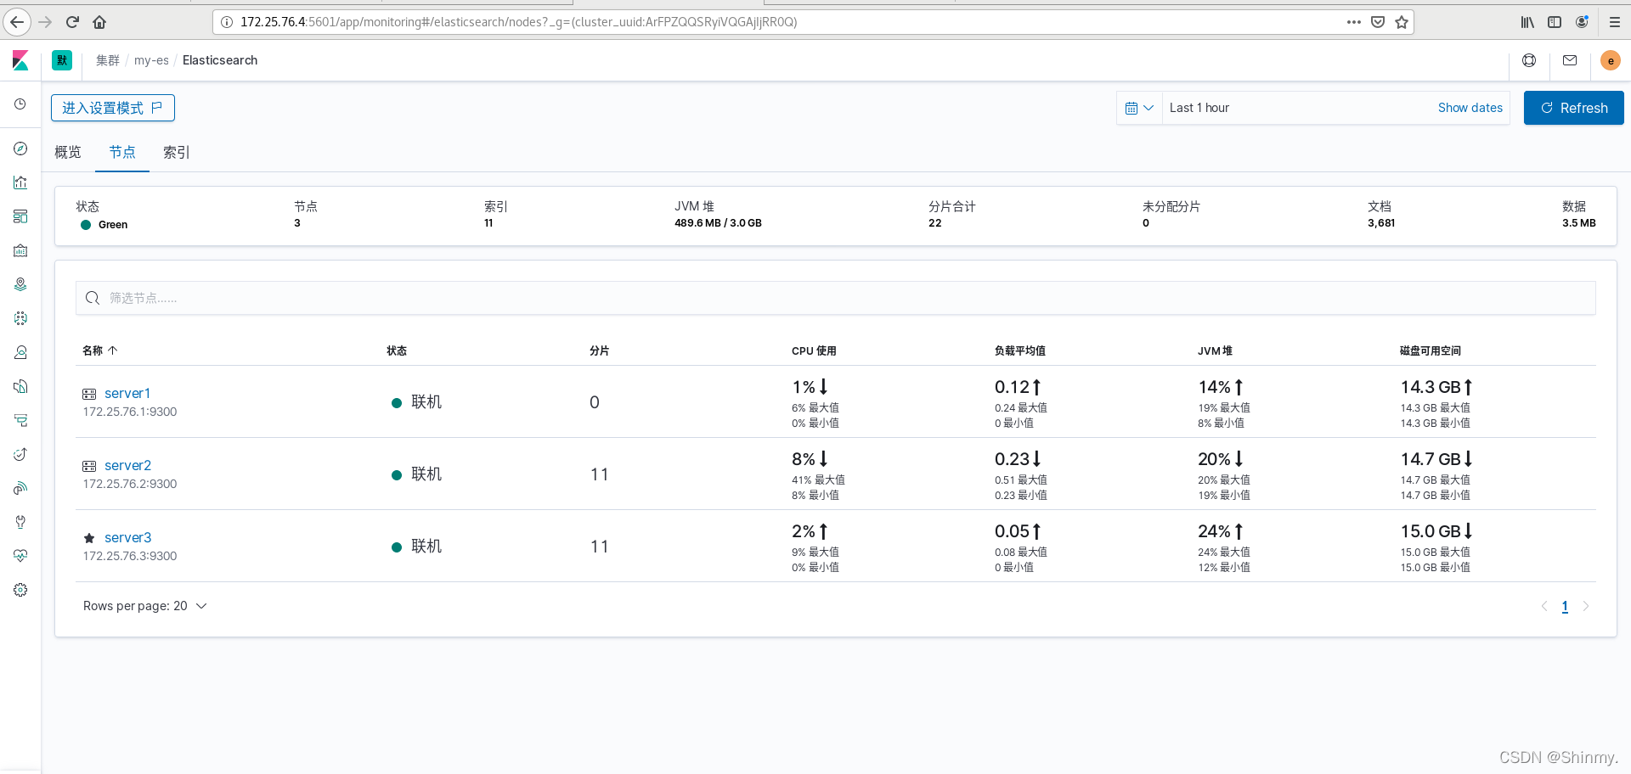Open Dev Tools wrench icon in sidebar
1631x774 pixels.
point(20,522)
